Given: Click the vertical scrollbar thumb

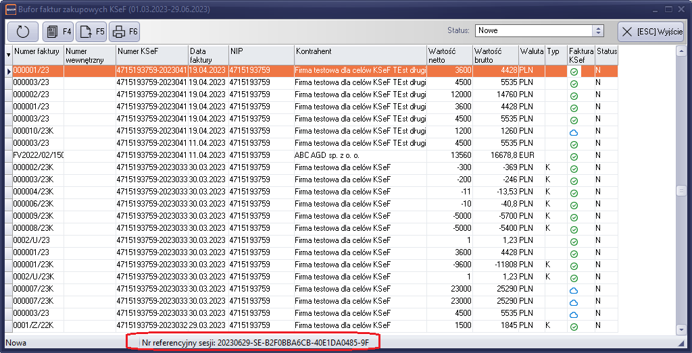Looking at the screenshot, I should point(681,191).
